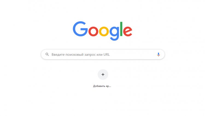This screenshot has width=205, height=116.
Task: Open the Google logo image
Action: point(102,31)
